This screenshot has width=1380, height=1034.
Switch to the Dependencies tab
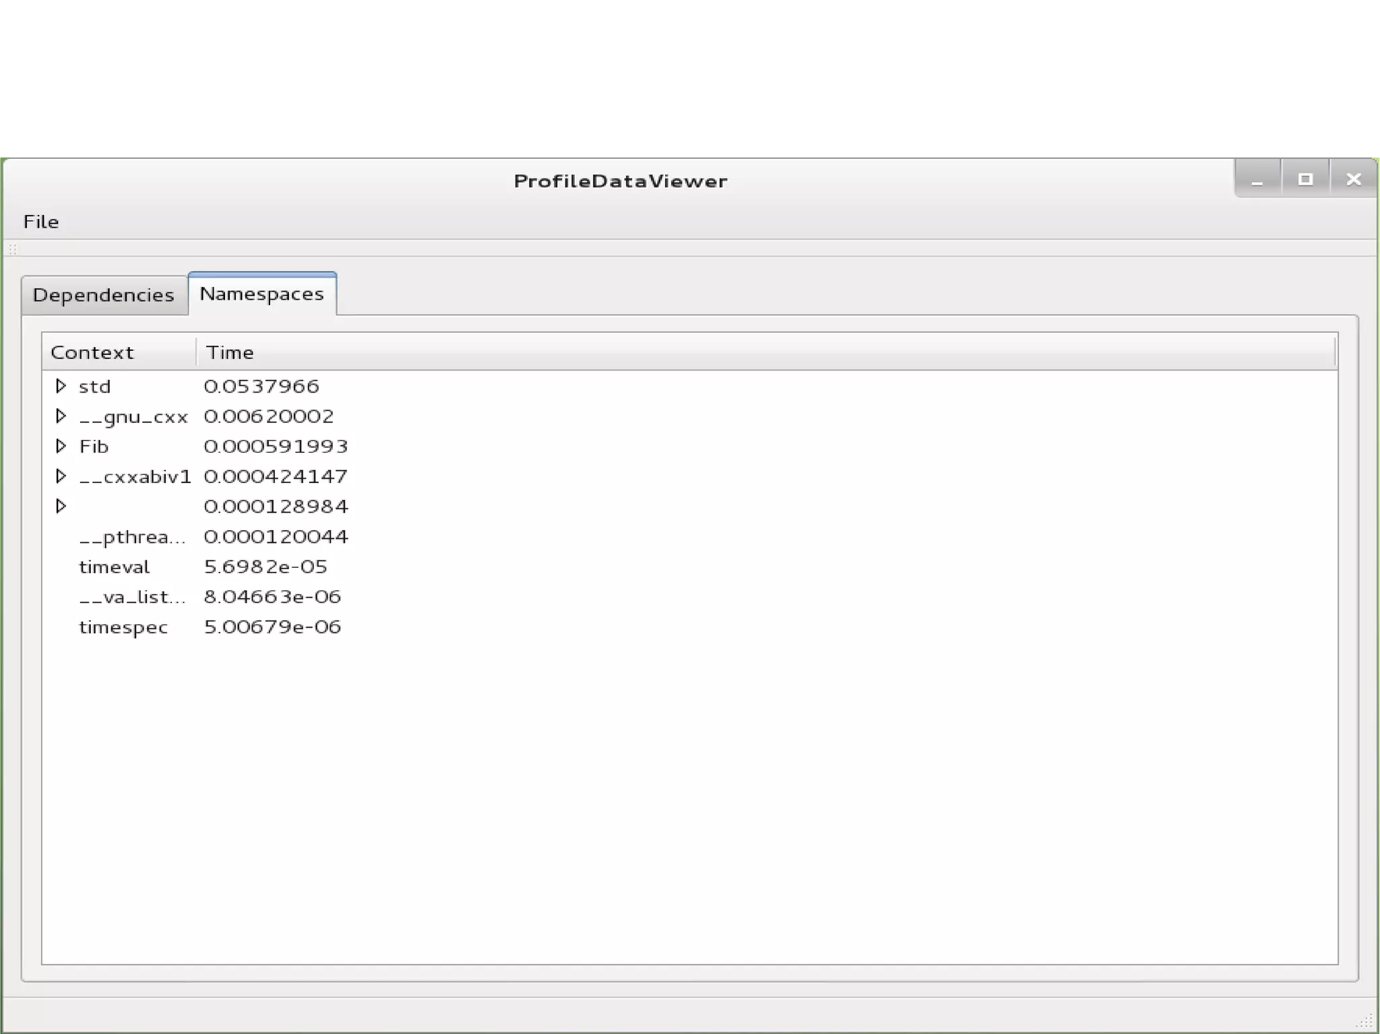point(104,295)
